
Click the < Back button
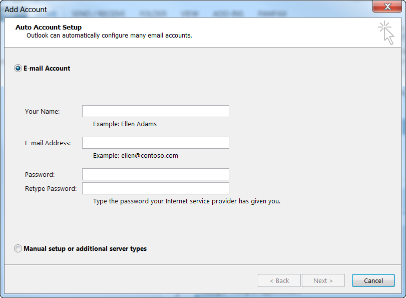tap(279, 280)
